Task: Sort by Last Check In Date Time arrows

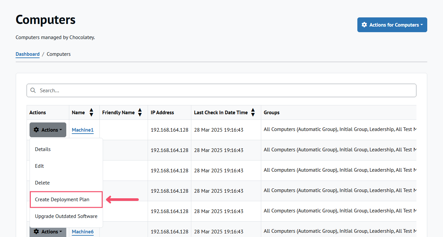Action: tap(253, 113)
